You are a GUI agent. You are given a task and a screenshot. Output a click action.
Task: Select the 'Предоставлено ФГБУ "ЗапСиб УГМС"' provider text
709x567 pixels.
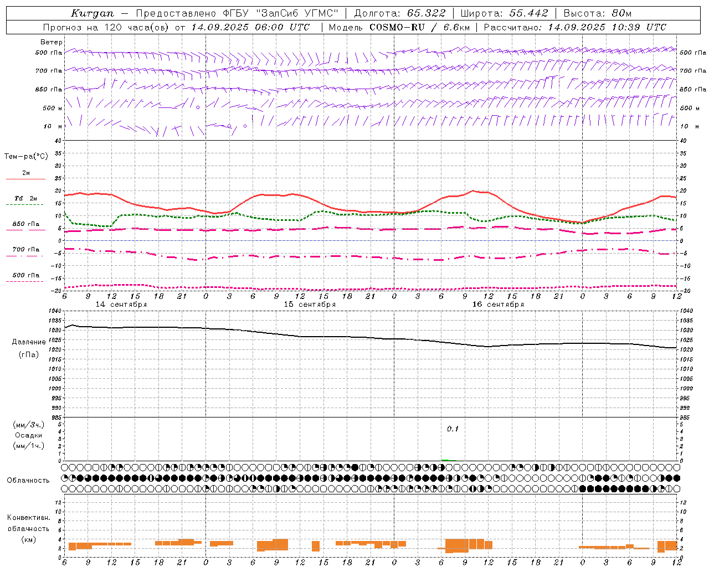[237, 13]
